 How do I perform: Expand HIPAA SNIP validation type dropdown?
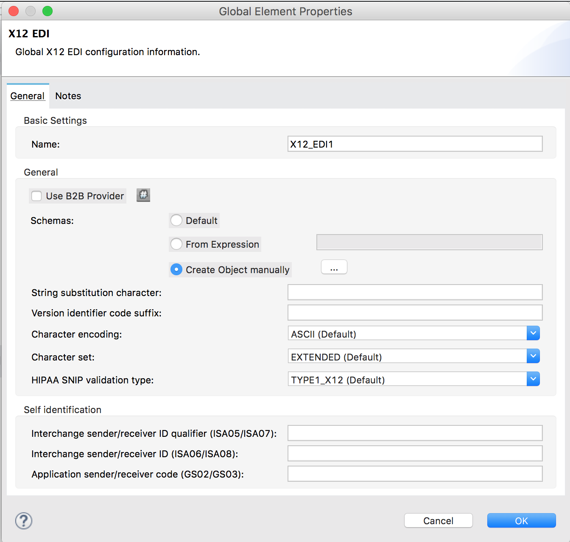(x=533, y=379)
